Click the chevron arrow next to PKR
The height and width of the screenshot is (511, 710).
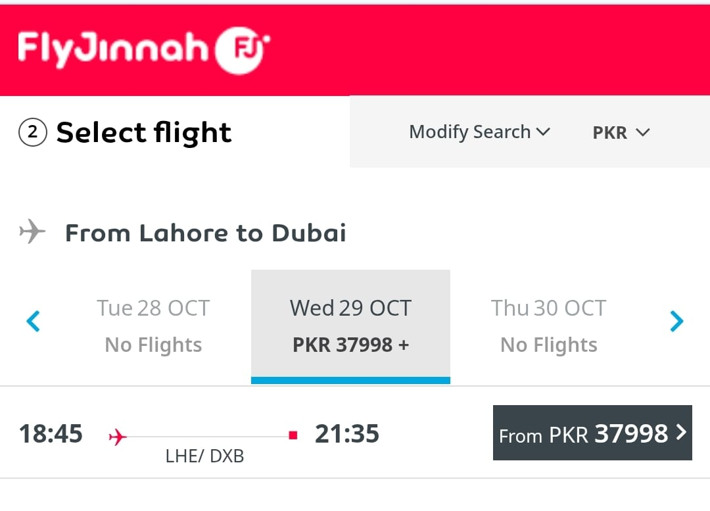coord(643,132)
